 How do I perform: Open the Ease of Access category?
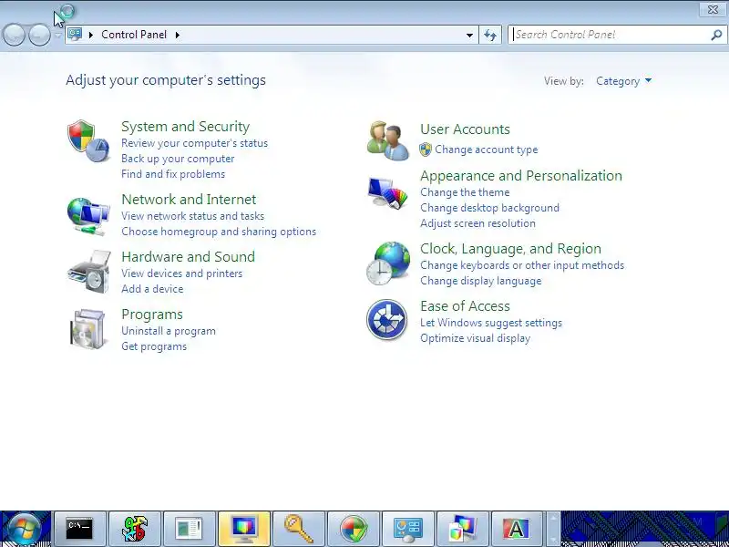click(465, 306)
